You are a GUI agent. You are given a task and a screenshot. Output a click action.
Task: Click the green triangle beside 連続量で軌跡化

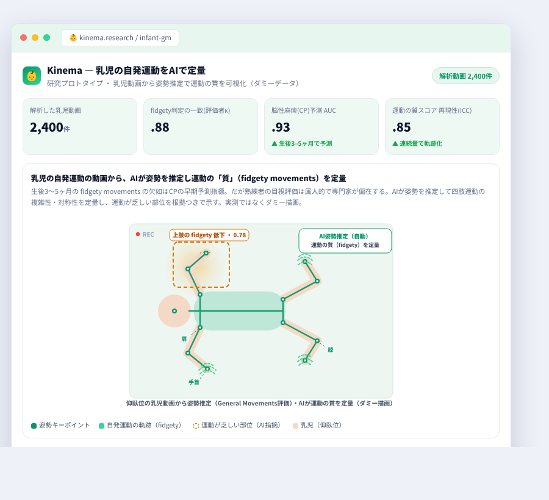pos(395,143)
